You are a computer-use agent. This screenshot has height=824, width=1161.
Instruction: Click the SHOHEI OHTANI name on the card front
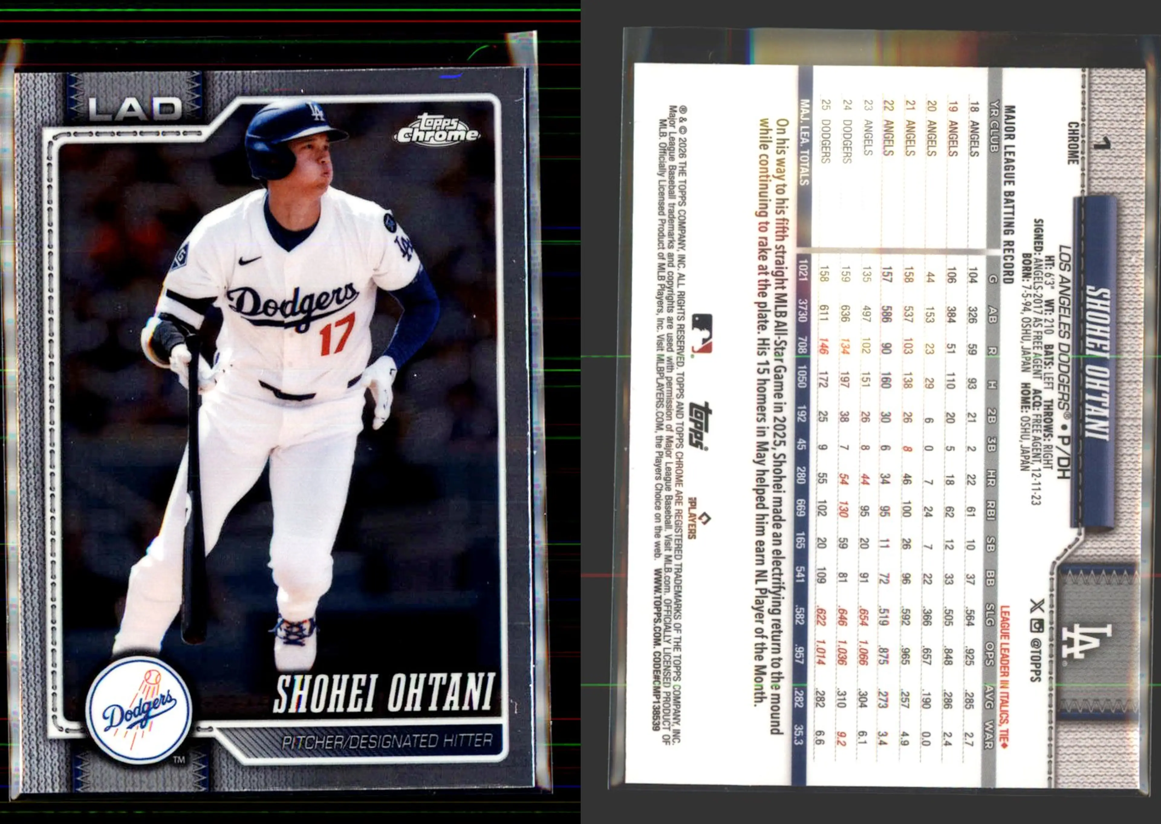(384, 693)
